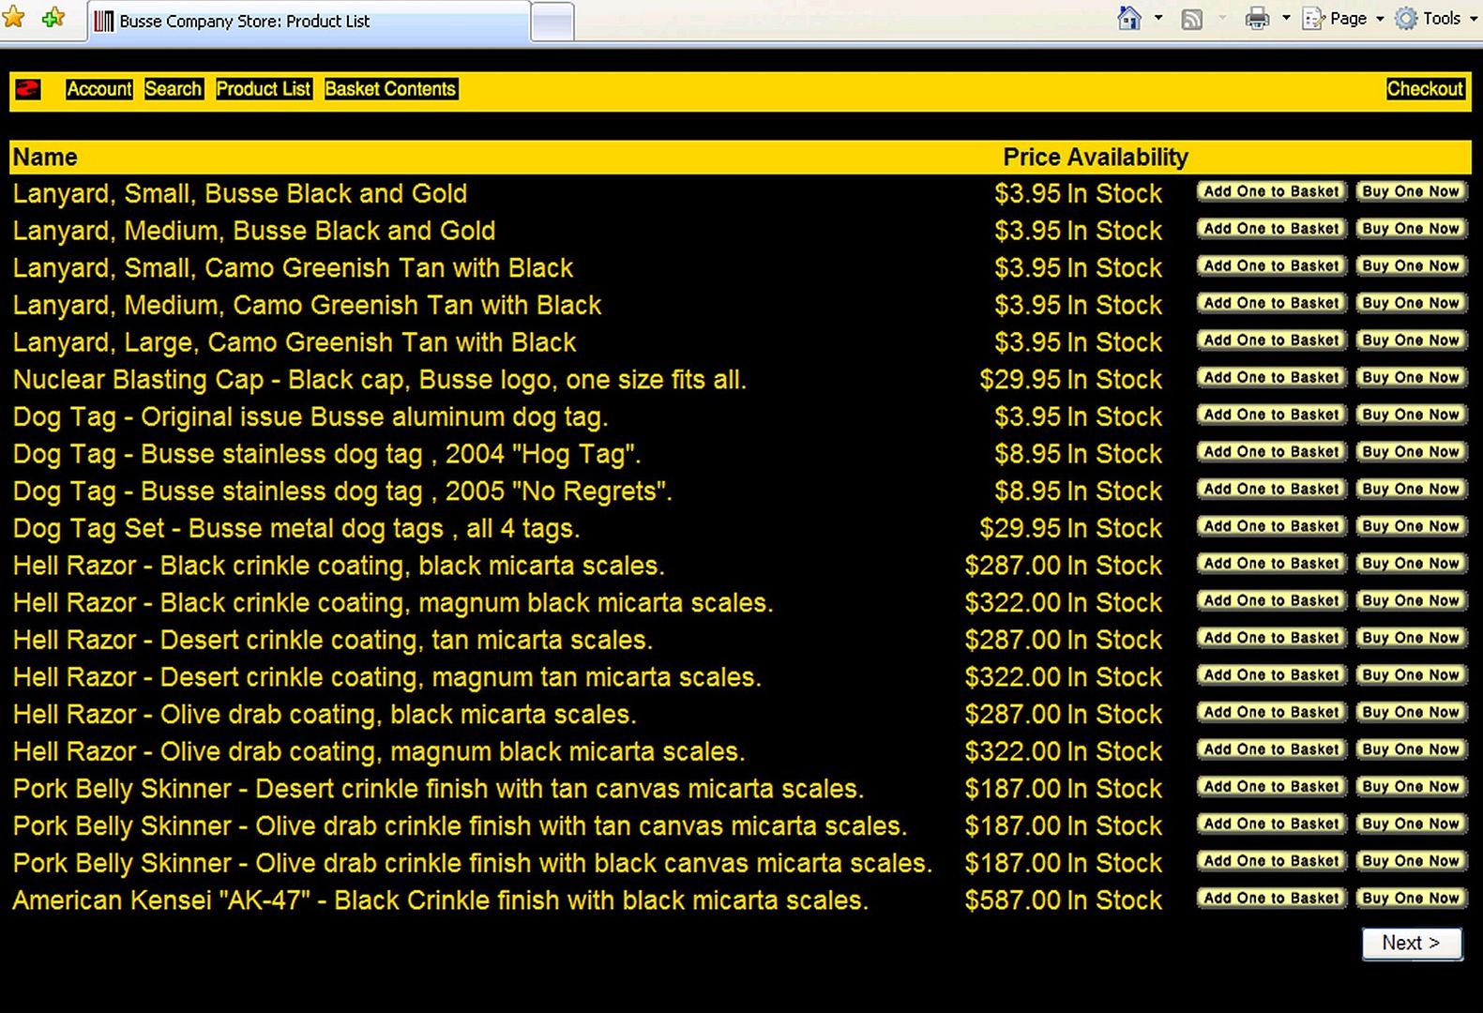Viewport: 1483px width, 1013px height.
Task: Buy American Kensei AK-47 now
Action: (1411, 899)
